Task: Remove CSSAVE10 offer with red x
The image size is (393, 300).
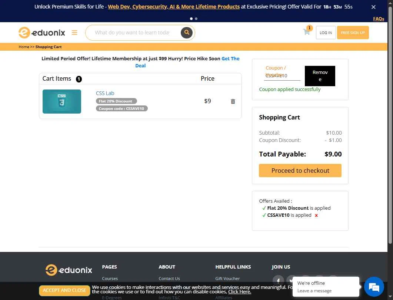Action: coord(316,215)
